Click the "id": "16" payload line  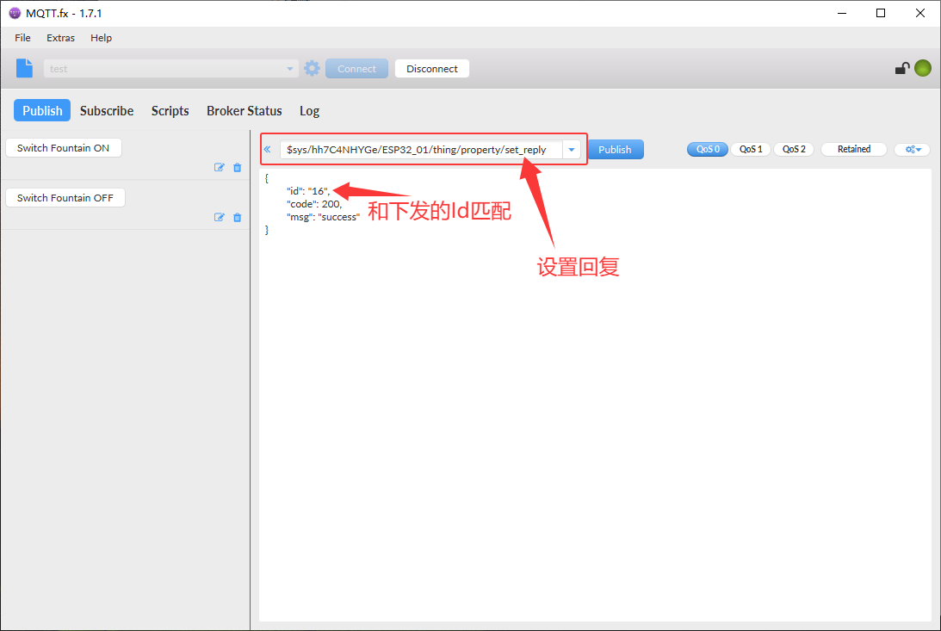point(308,191)
